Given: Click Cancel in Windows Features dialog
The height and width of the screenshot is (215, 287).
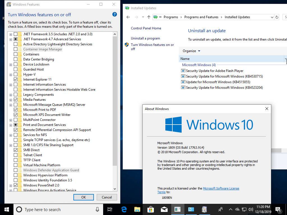Looking at the screenshot, I should point(107,197).
